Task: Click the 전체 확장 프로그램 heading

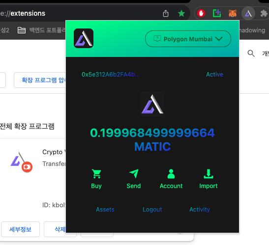Action: [x=27, y=127]
